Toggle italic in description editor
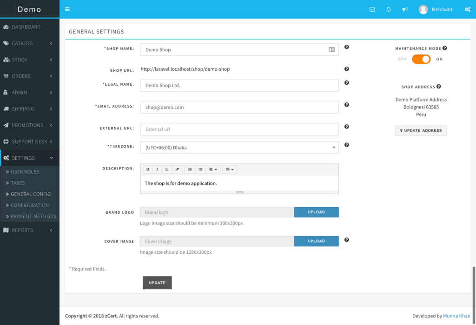Screen dimensions: 476x325 157,169
